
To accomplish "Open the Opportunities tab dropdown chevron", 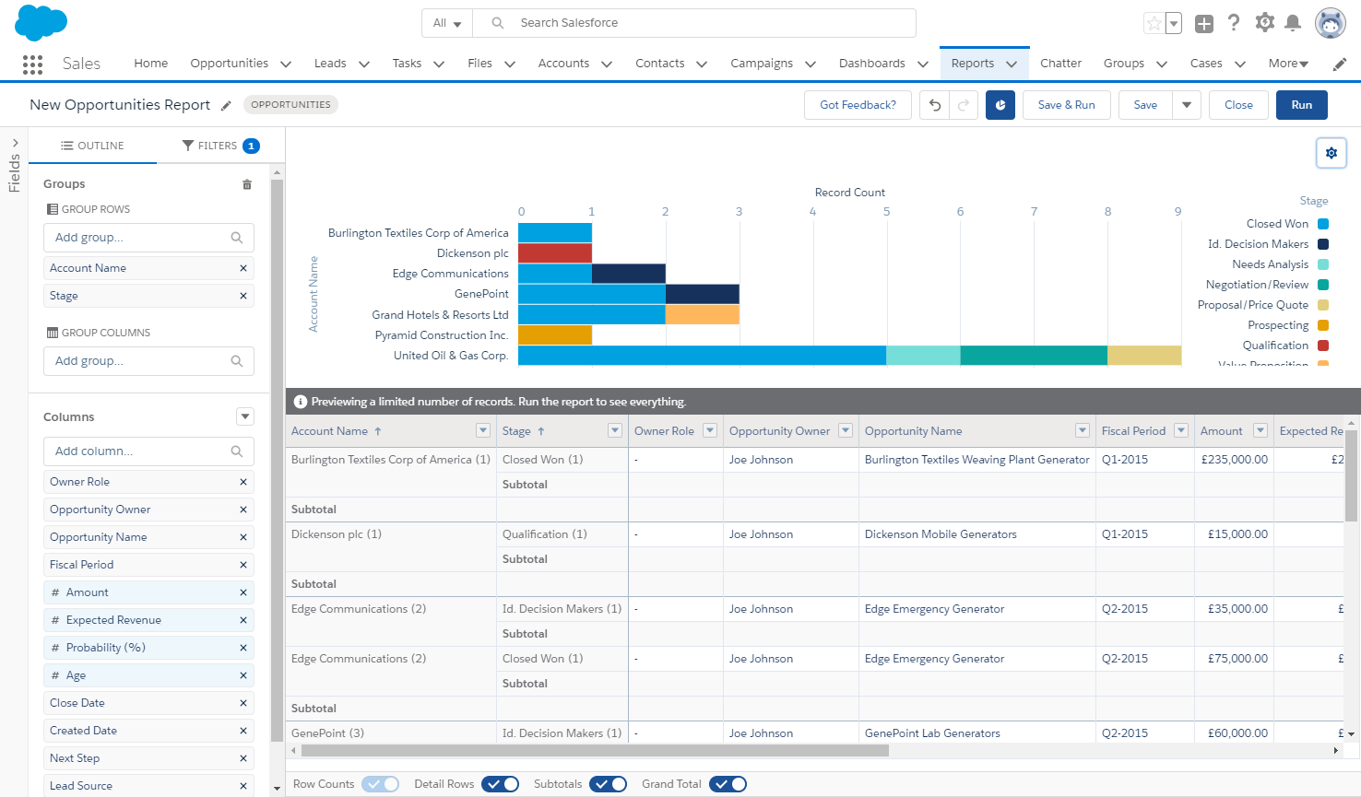I will coord(286,64).
